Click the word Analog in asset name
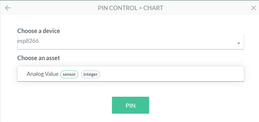Screen dimensions: 259x122 pos(35,74)
